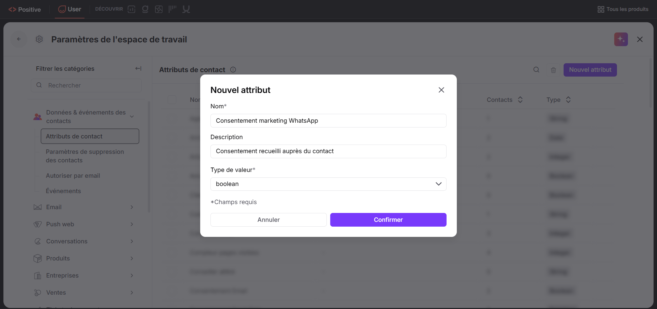657x309 pixels.
Task: Click the Positive logo icon
Action: pyautogui.click(x=12, y=10)
